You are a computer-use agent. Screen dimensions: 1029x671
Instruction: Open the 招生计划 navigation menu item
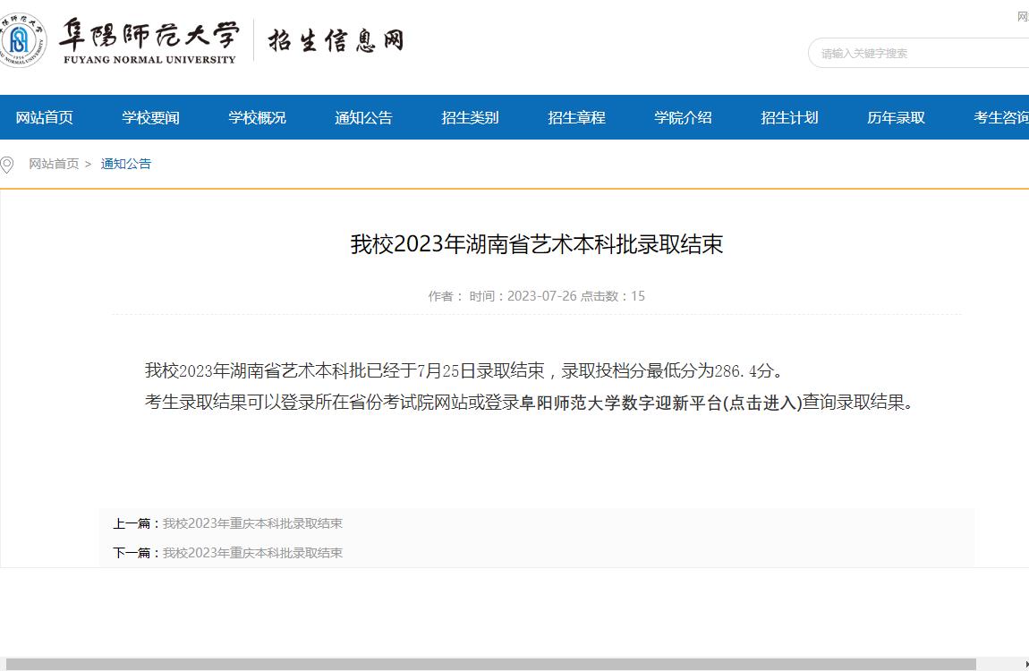click(789, 117)
